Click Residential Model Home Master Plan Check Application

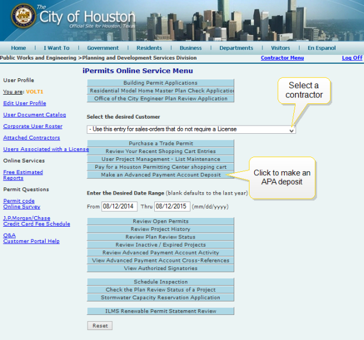pyautogui.click(x=161, y=91)
